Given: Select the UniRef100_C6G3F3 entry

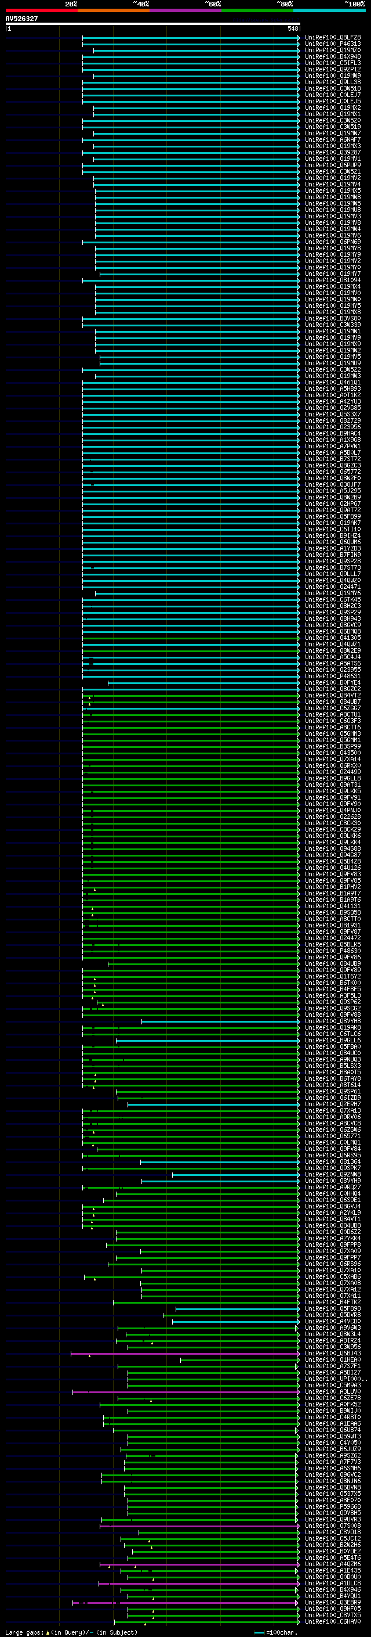Looking at the screenshot, I should [x=333, y=721].
